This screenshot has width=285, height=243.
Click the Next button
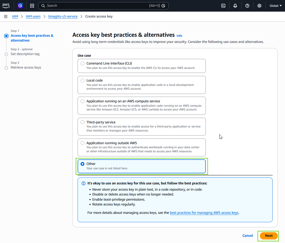(x=269, y=236)
